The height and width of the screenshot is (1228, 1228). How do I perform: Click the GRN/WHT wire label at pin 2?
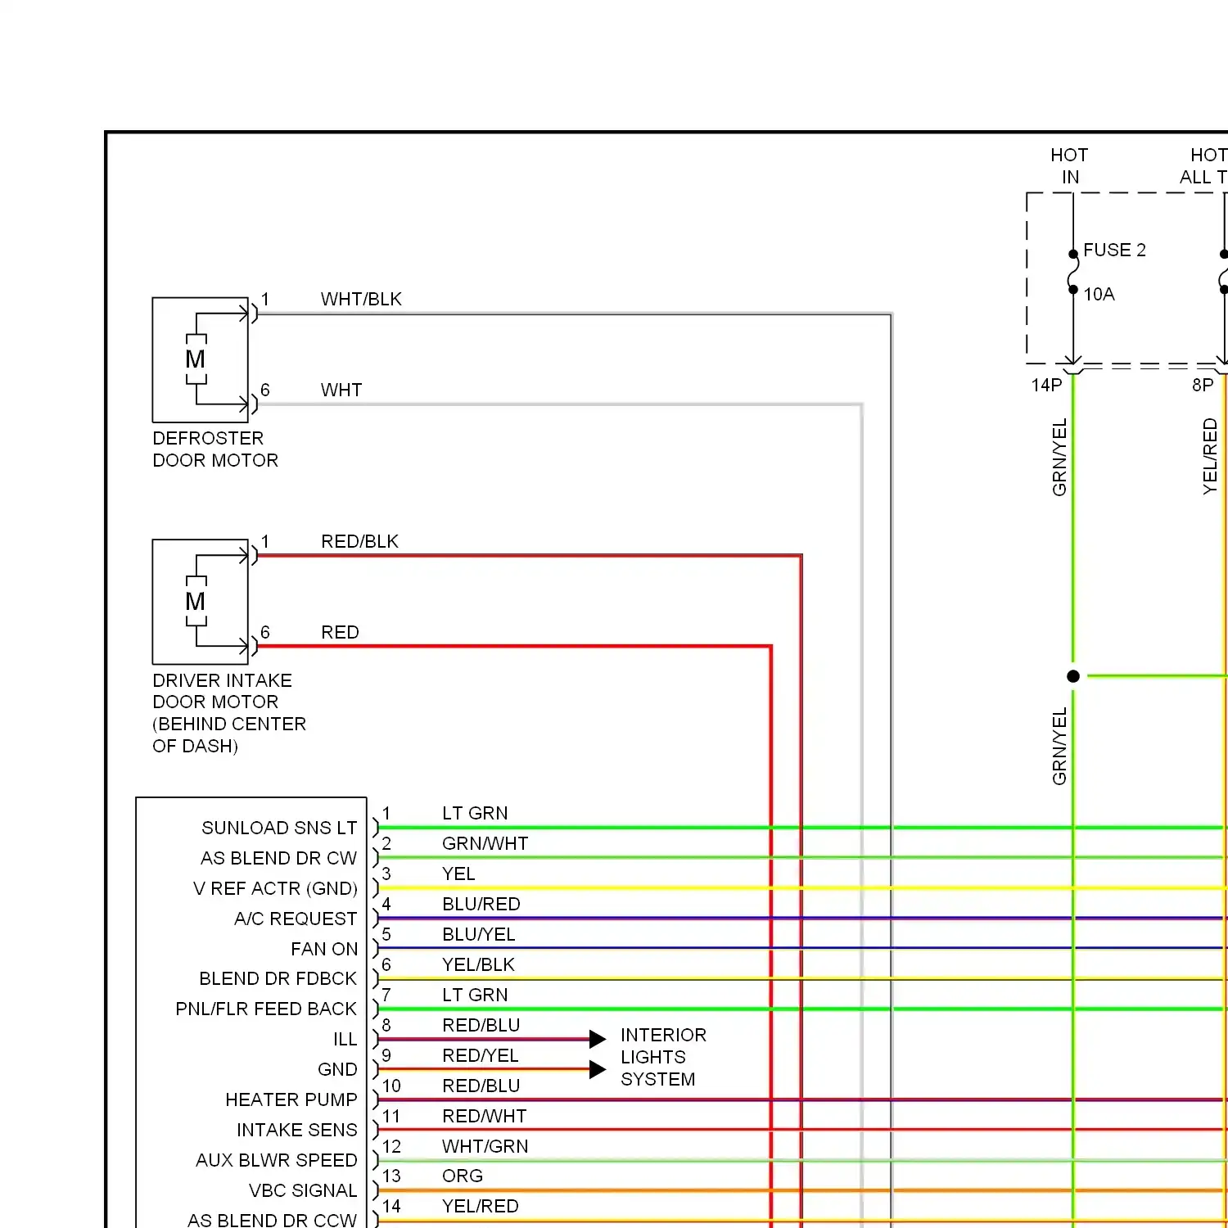(x=485, y=843)
